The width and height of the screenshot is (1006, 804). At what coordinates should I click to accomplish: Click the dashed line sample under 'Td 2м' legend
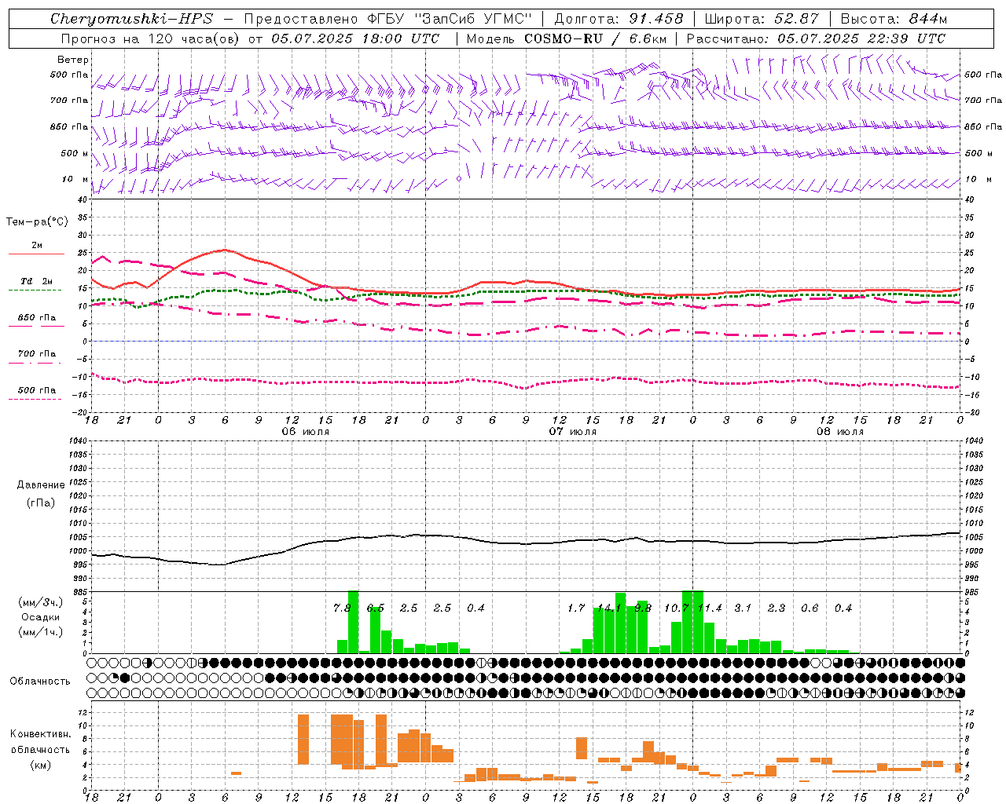coord(35,291)
